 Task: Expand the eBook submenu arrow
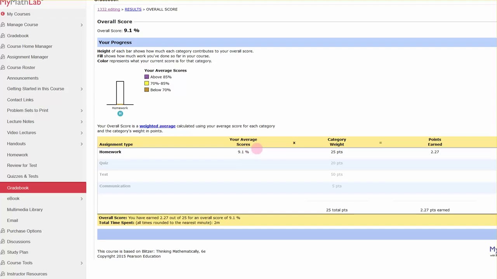[x=82, y=198]
